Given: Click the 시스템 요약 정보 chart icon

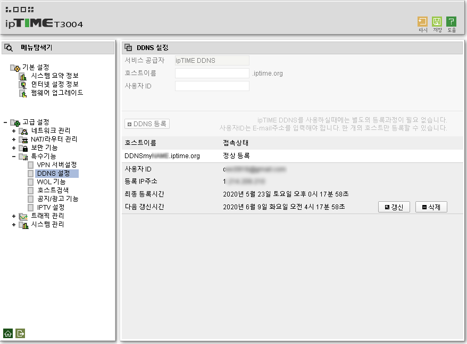Looking at the screenshot, I should pos(23,77).
